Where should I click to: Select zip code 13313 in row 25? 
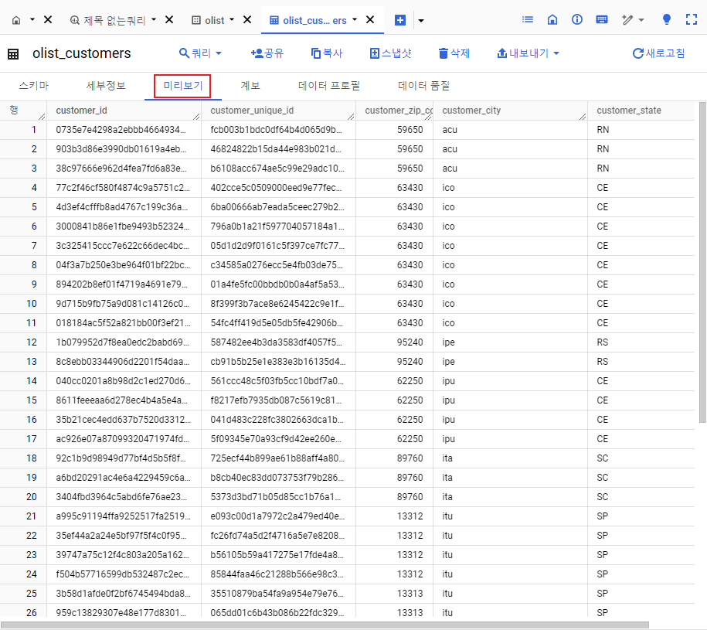(395, 594)
